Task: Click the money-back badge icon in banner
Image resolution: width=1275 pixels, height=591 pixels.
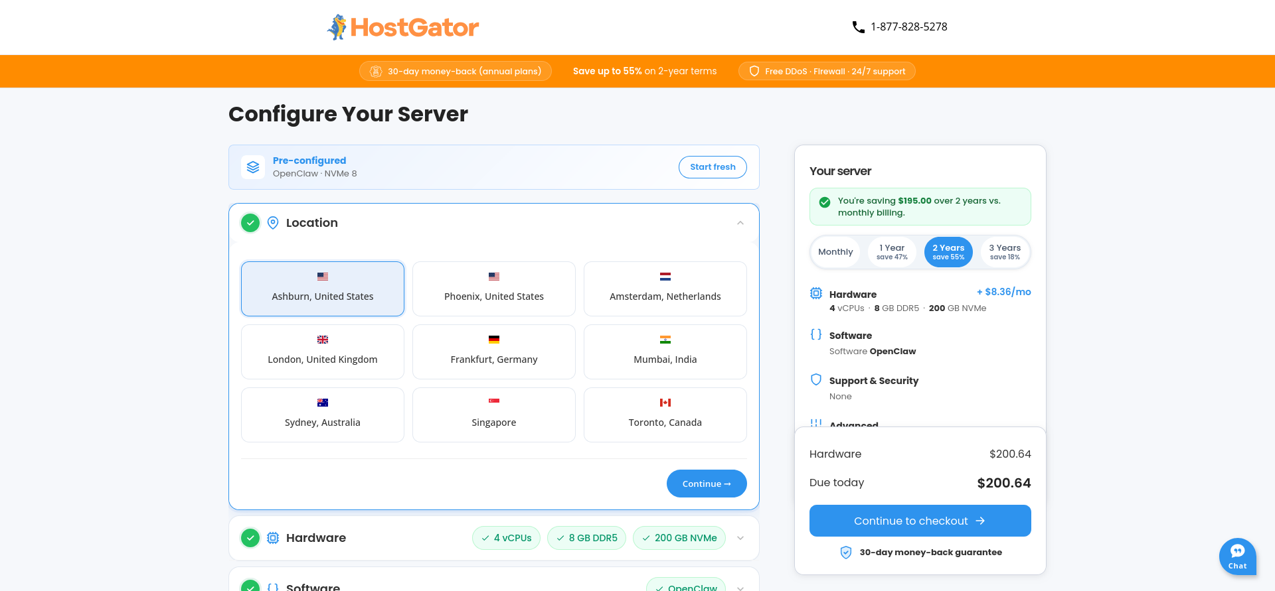Action: (376, 72)
